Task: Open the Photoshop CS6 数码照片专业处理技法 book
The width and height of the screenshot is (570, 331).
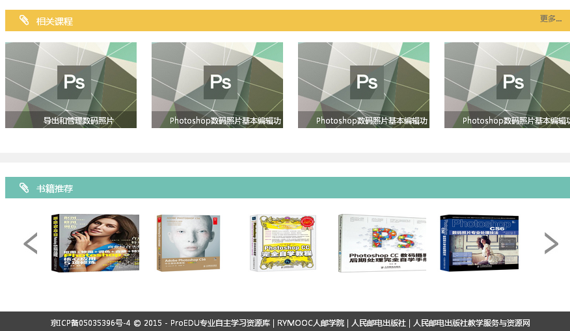Action: coord(479,243)
